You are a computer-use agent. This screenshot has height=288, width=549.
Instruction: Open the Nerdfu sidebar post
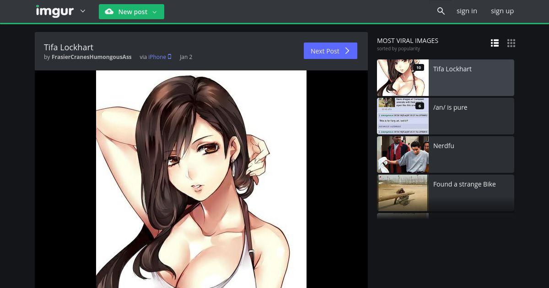(446, 155)
